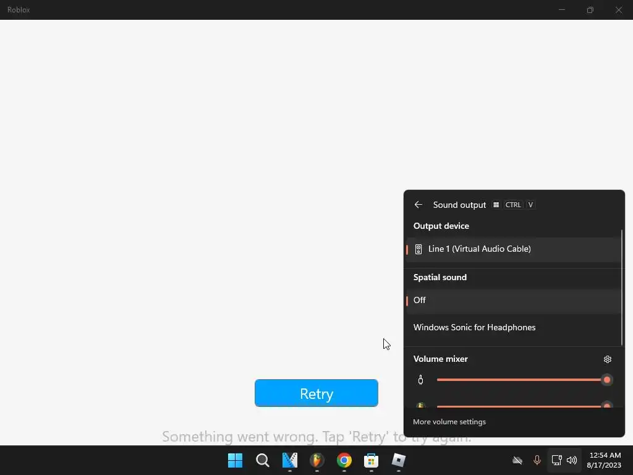
Task: Click the "Volume mixer" heading text
Action: [x=440, y=359]
